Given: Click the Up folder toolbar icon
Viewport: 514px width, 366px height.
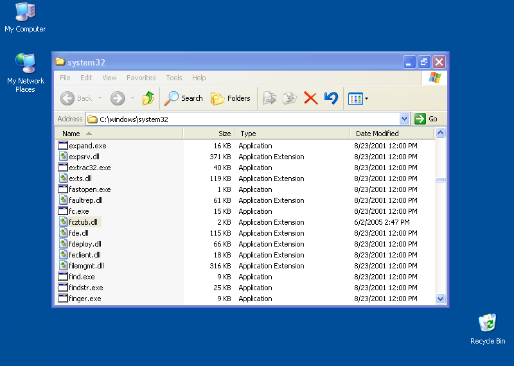Looking at the screenshot, I should pos(148,98).
